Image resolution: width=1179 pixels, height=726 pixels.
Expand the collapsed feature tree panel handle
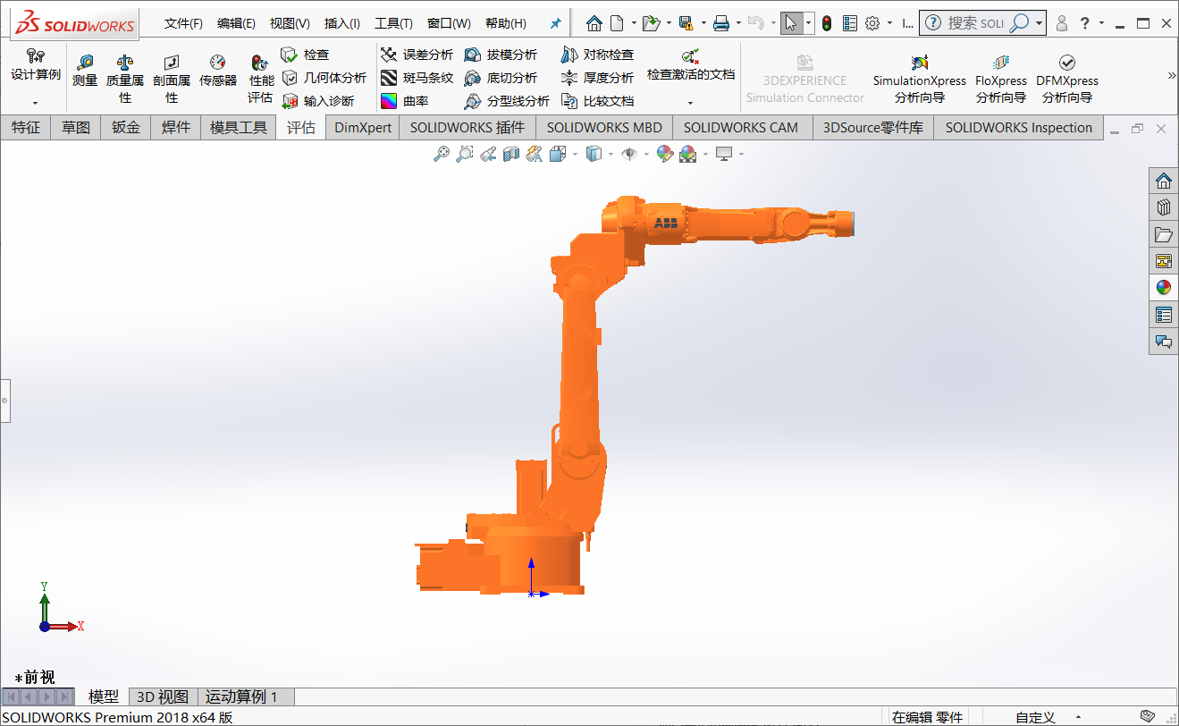coord(4,401)
